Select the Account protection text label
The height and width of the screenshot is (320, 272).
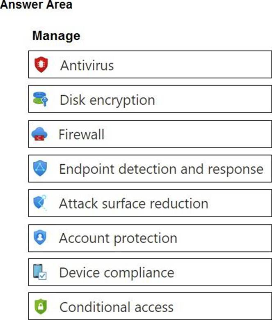point(118,238)
